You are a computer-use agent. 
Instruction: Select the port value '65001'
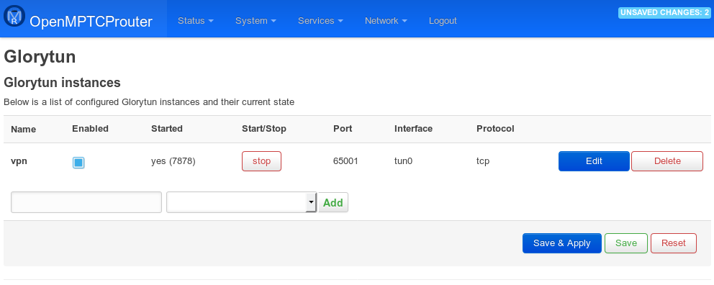[345, 161]
